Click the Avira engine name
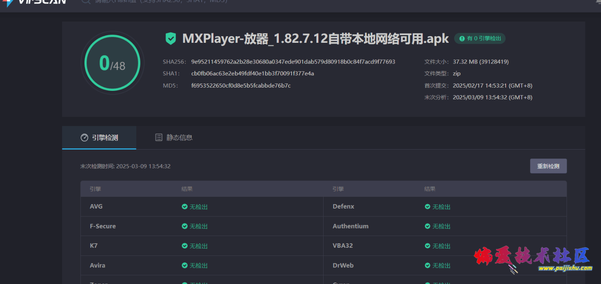Image resolution: width=601 pixels, height=284 pixels. (x=98, y=265)
